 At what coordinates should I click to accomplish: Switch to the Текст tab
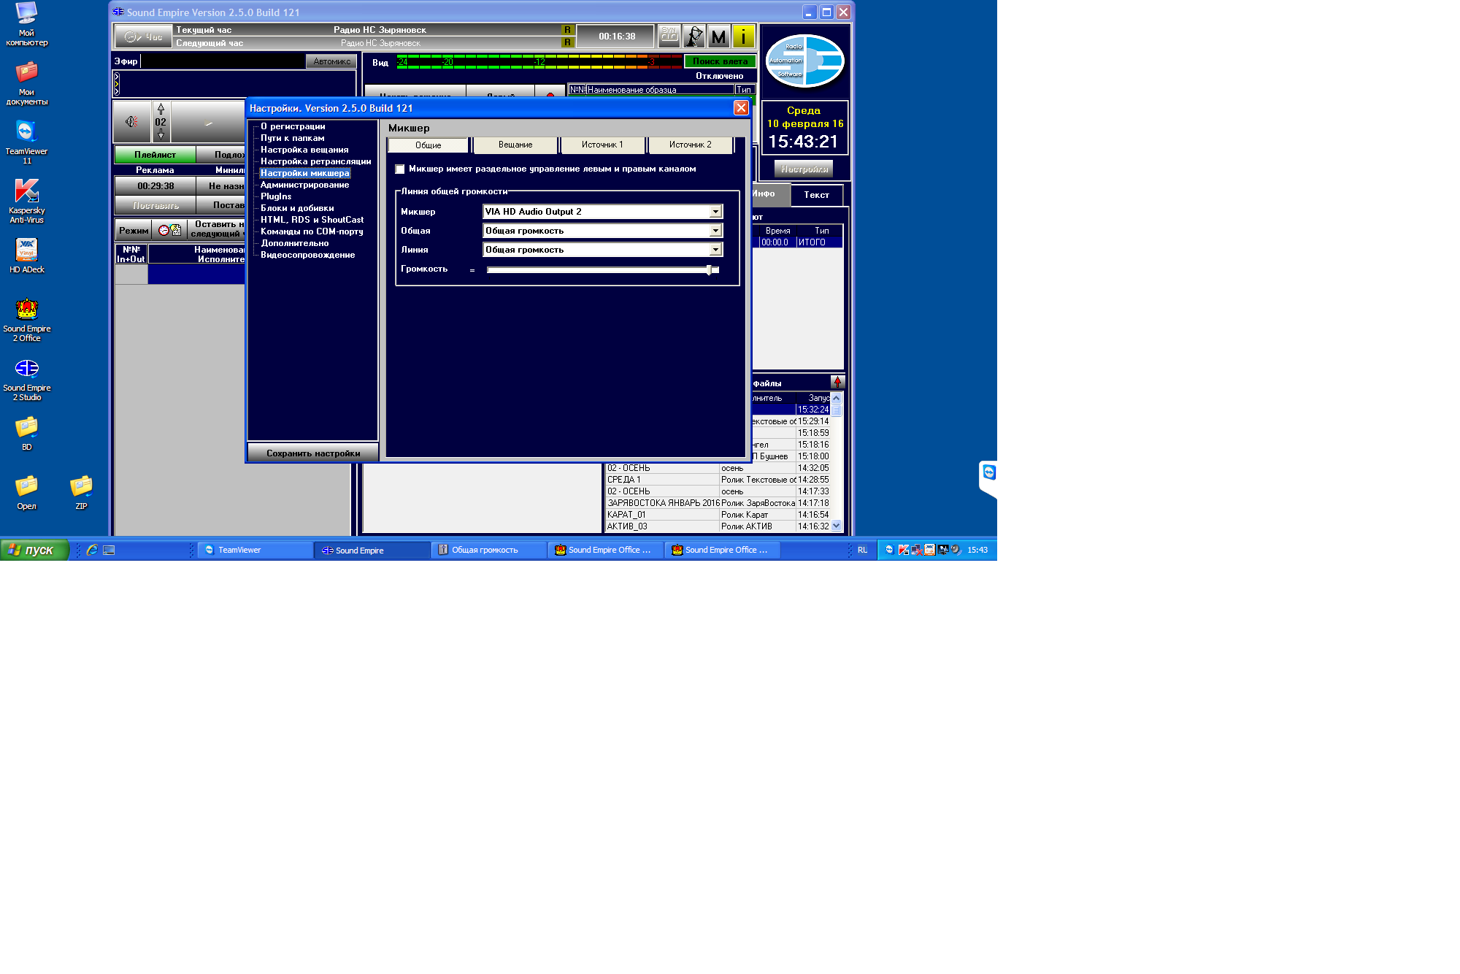tap(816, 195)
